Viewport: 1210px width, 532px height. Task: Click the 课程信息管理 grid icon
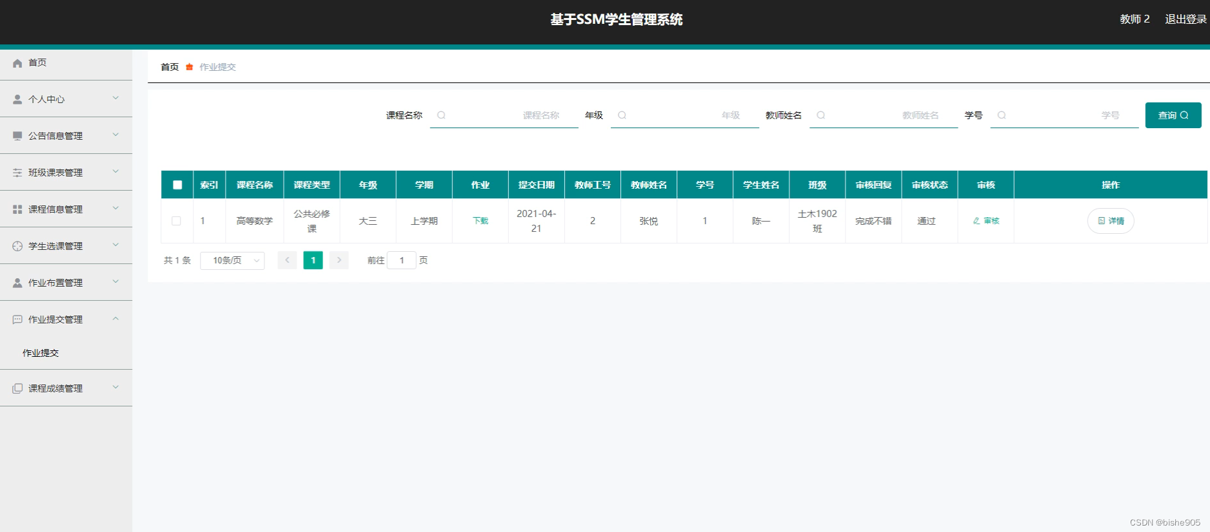pyautogui.click(x=17, y=209)
